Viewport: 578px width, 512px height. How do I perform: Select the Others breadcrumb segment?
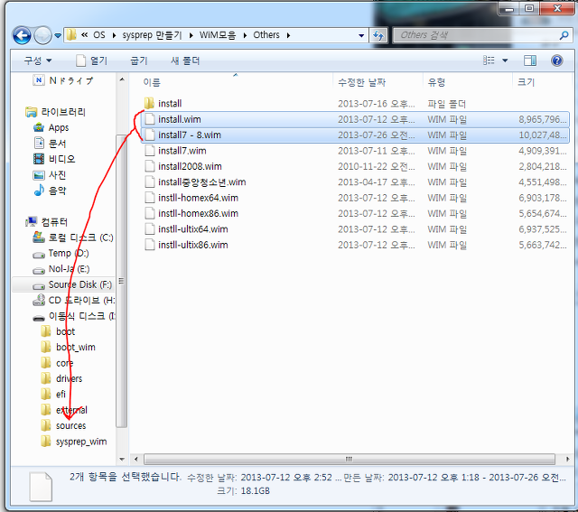coord(266,35)
